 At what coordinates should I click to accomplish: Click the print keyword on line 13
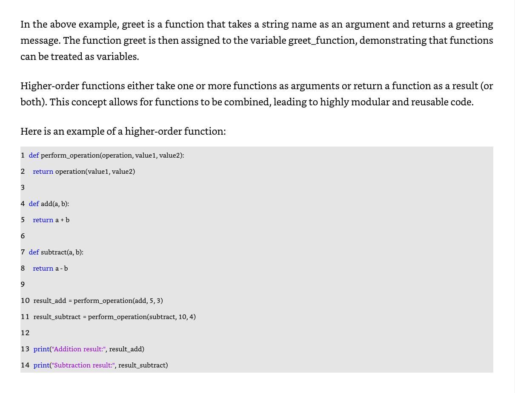pyautogui.click(x=41, y=349)
